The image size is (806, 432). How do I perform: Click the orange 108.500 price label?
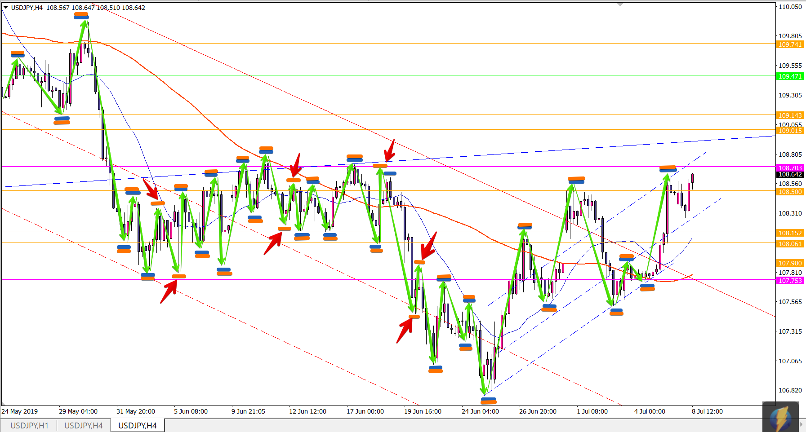coord(790,192)
